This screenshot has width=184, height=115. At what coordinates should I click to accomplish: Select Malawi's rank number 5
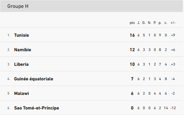pyautogui.click(x=8, y=93)
